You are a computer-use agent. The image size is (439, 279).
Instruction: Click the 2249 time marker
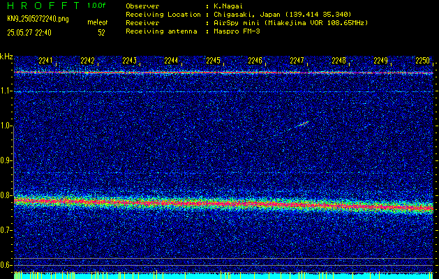381,61
